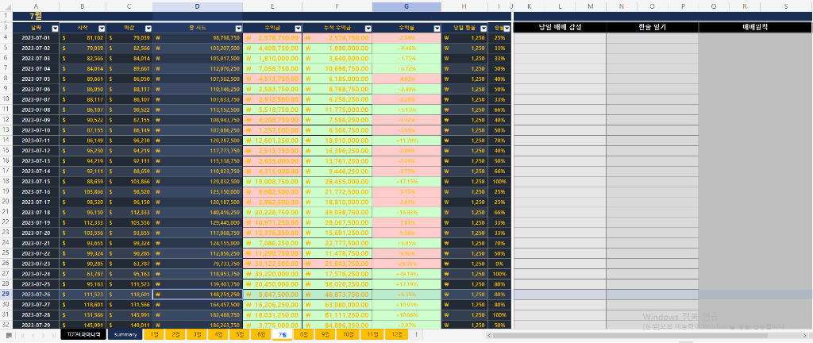Click the macro record icon at bottom left

click(8, 335)
